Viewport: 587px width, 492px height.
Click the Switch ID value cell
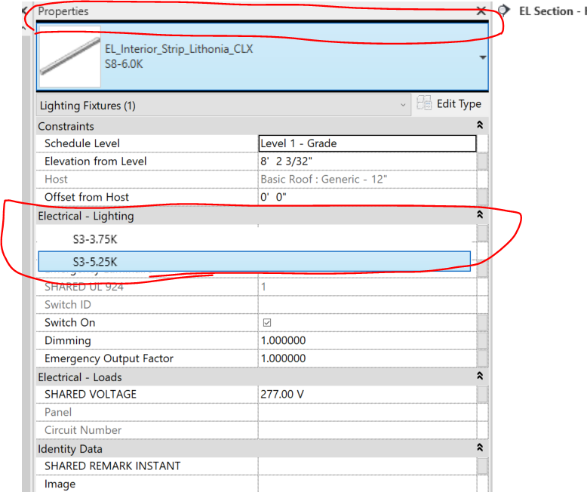pyautogui.click(x=367, y=304)
